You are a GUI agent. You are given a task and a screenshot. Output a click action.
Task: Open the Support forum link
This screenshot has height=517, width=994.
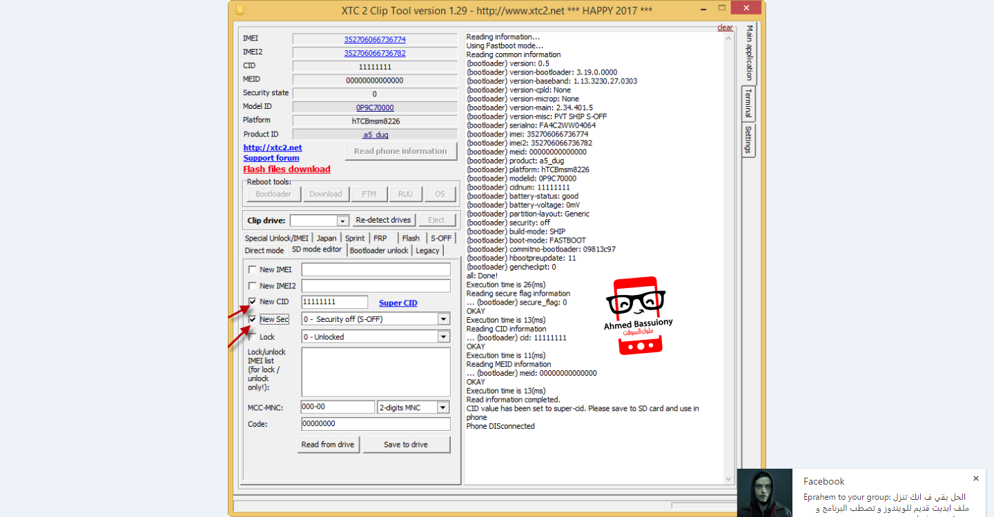pos(271,158)
